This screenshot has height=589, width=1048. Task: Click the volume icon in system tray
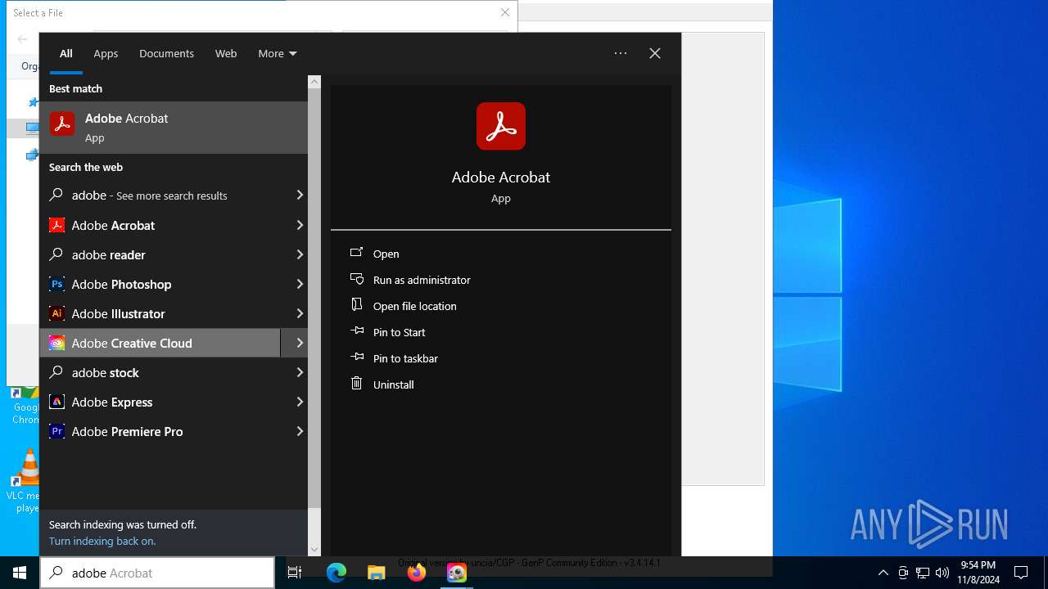tap(942, 573)
